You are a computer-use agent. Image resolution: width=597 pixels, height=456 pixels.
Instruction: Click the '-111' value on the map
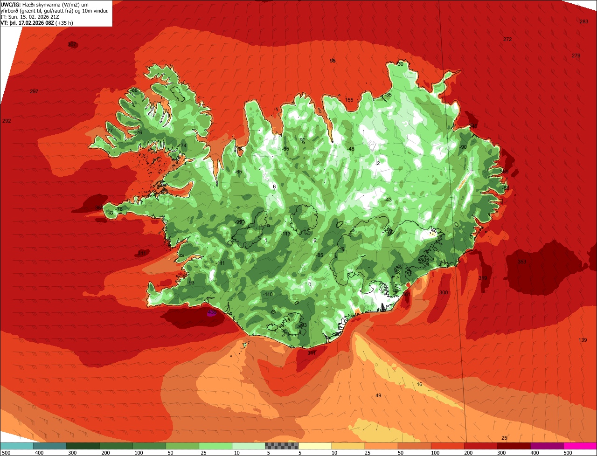pos(220,263)
